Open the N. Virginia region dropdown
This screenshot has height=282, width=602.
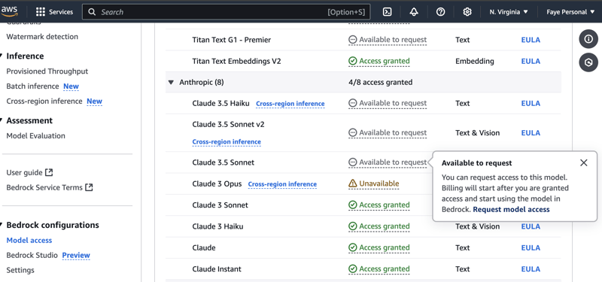point(509,12)
